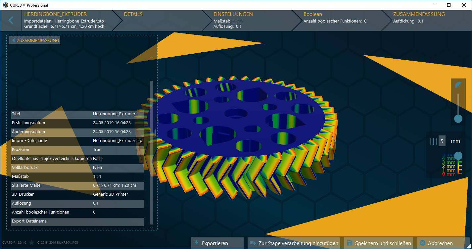Collapse the ZUSAMMENFASSUNG panel chevron
The height and width of the screenshot is (249, 472).
[x=14, y=40]
